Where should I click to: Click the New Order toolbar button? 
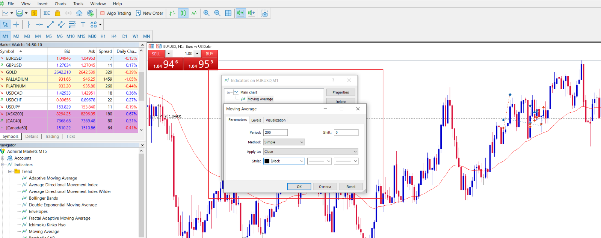[149, 13]
